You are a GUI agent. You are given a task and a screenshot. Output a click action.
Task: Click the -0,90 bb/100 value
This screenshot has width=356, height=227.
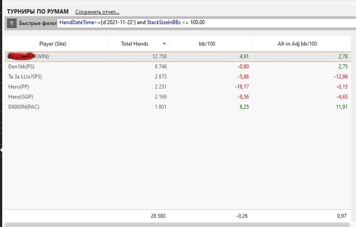243,67
